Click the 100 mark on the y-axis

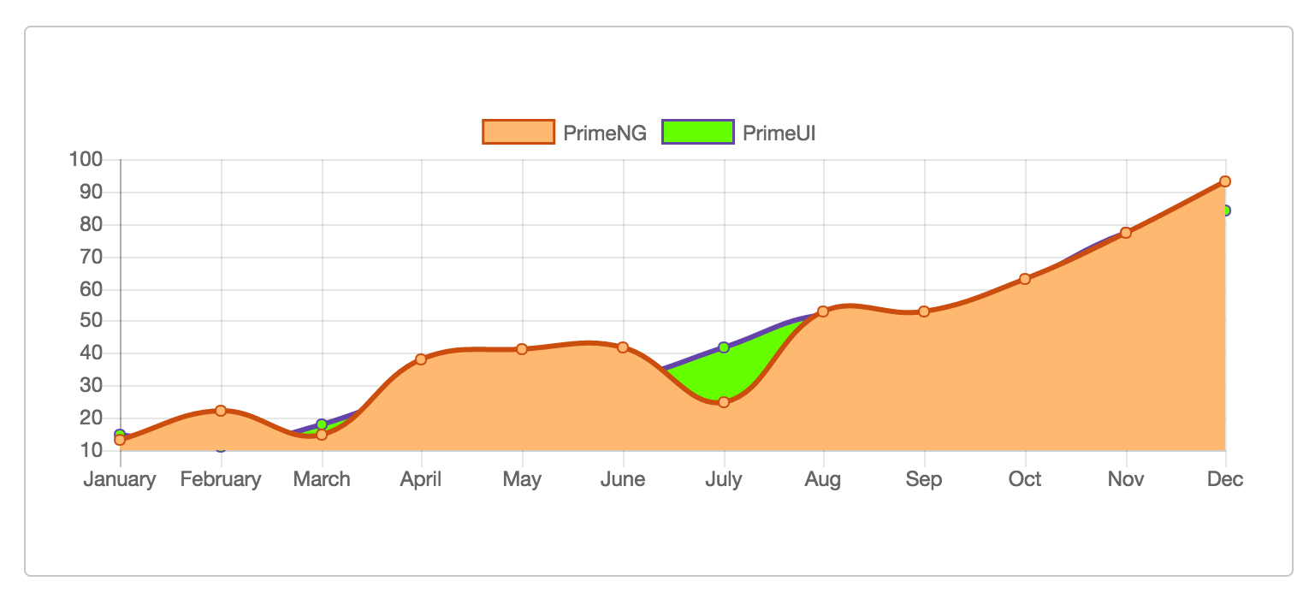tap(86, 159)
